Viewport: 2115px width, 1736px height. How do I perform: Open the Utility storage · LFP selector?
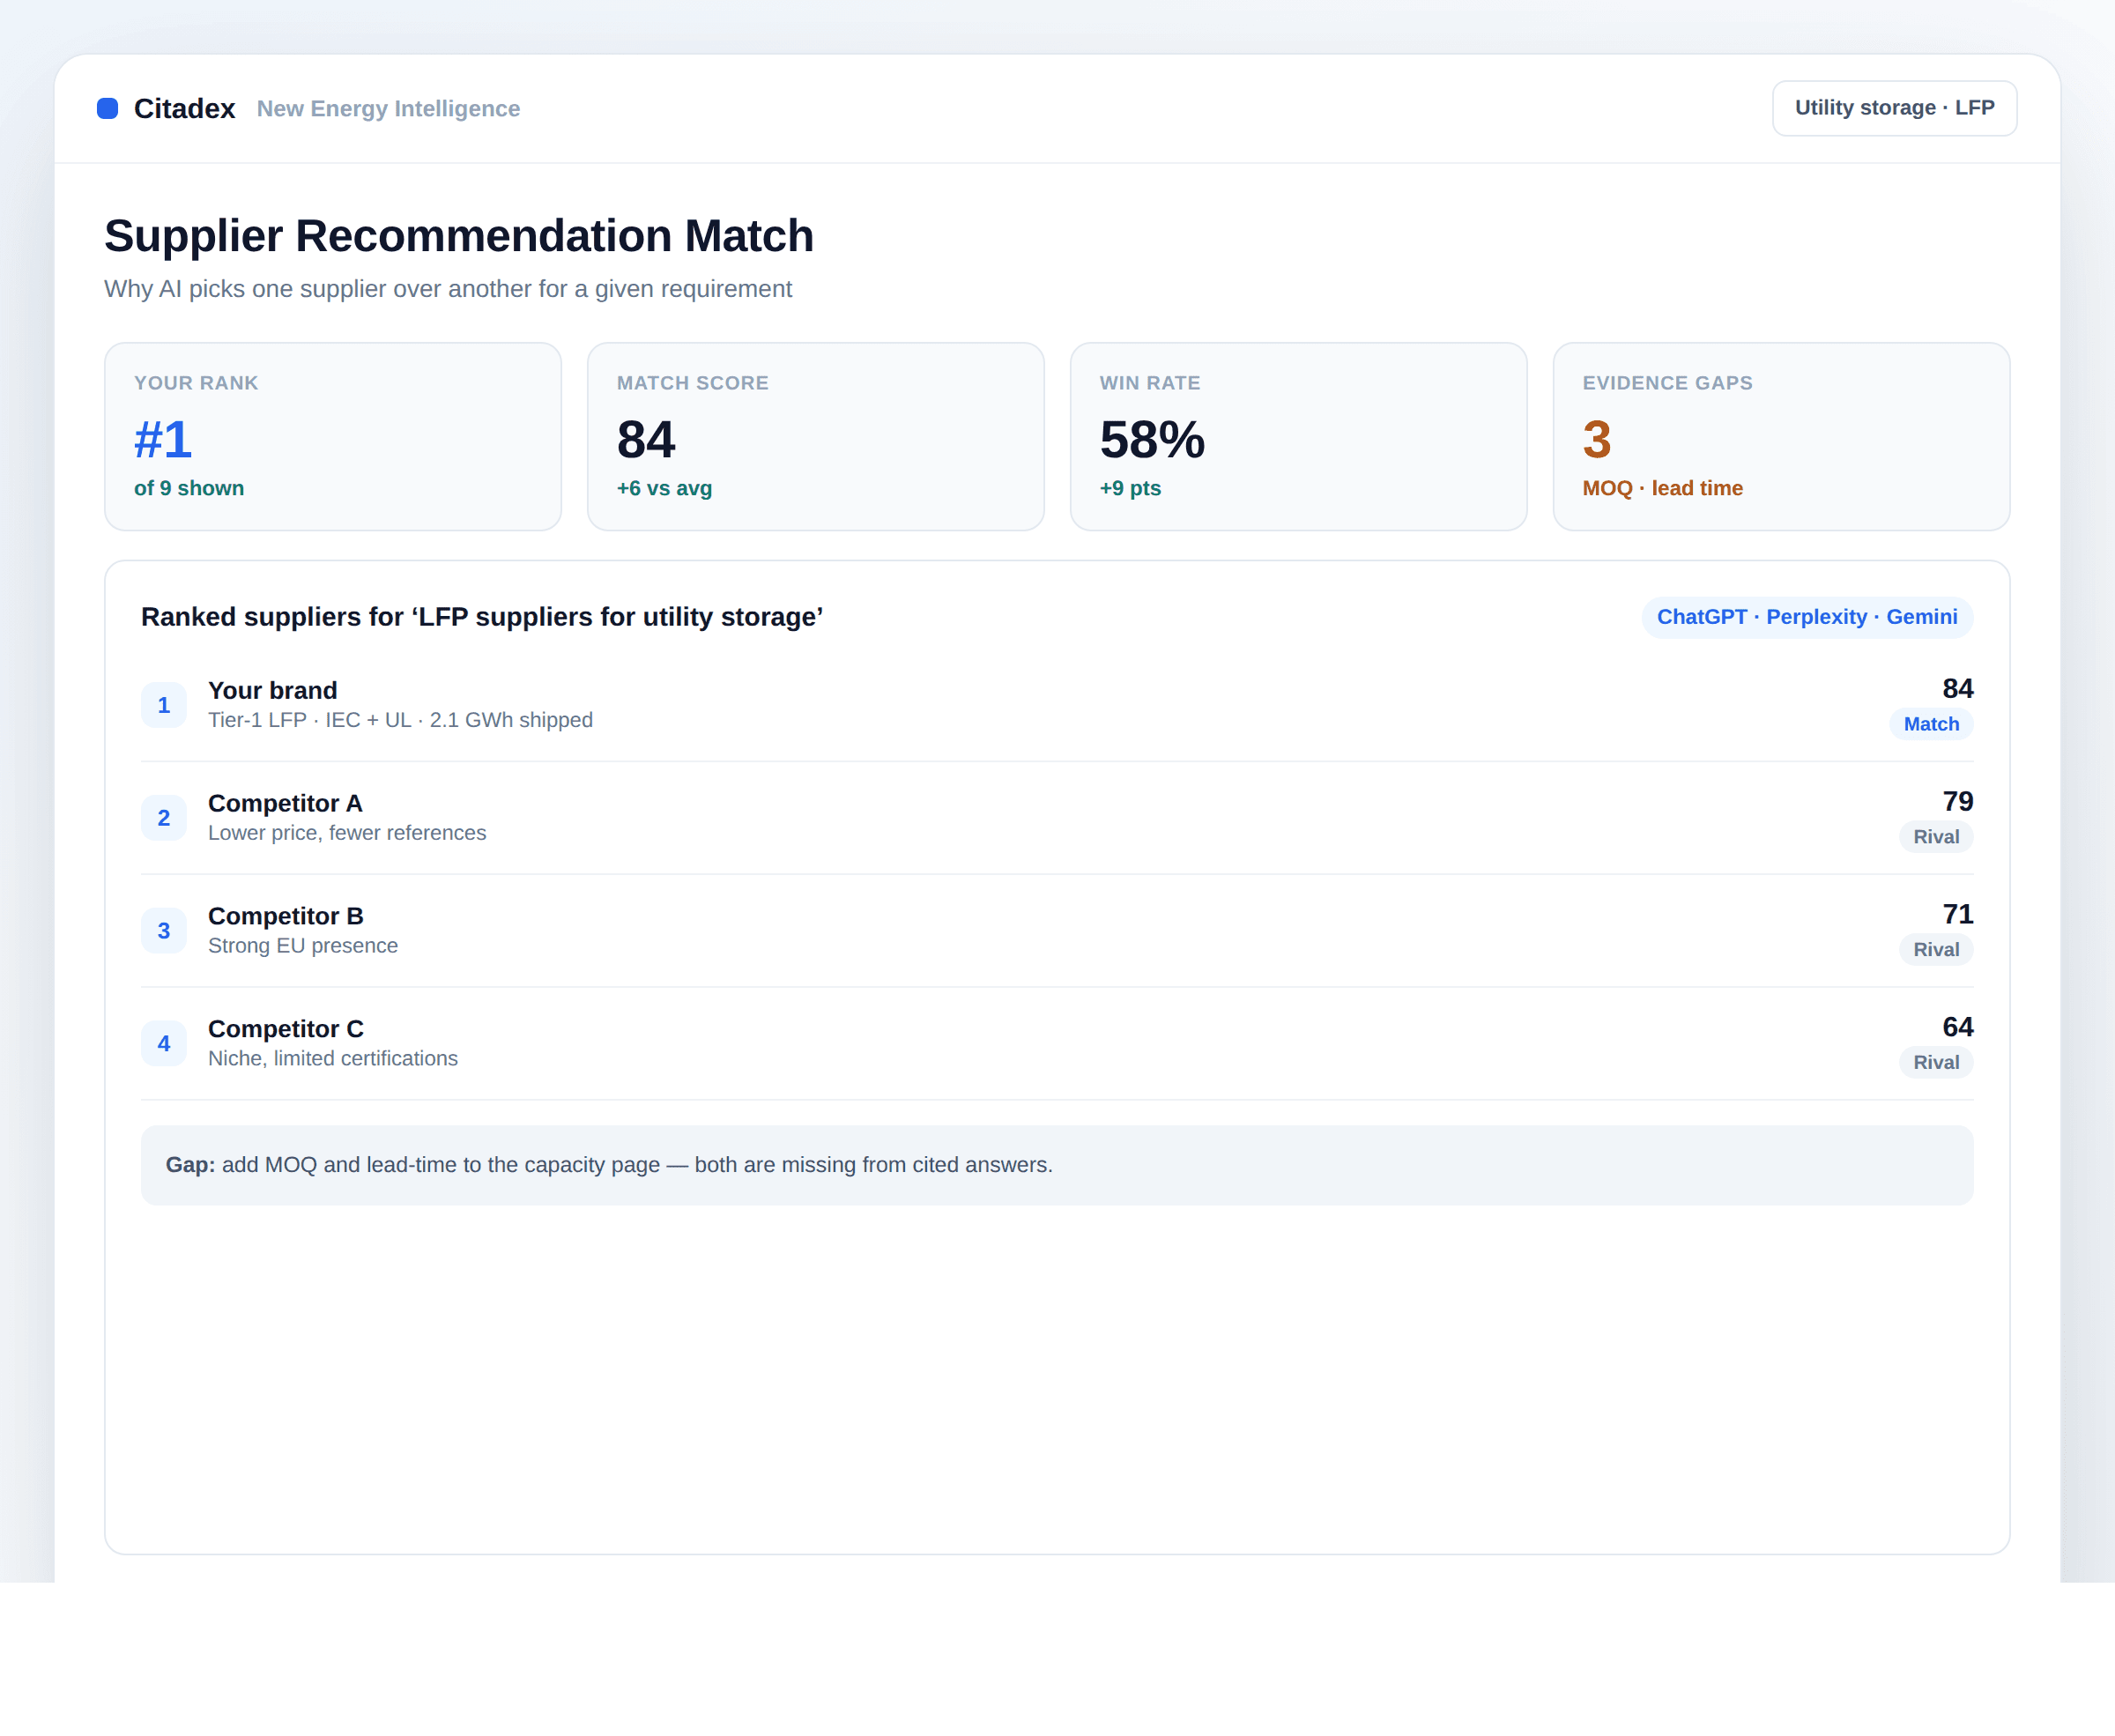pos(1894,108)
